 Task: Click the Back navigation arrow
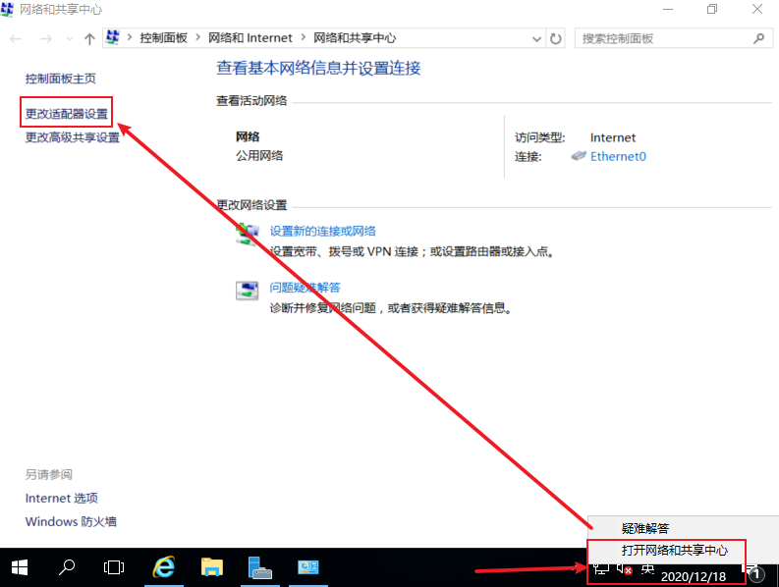tap(16, 38)
